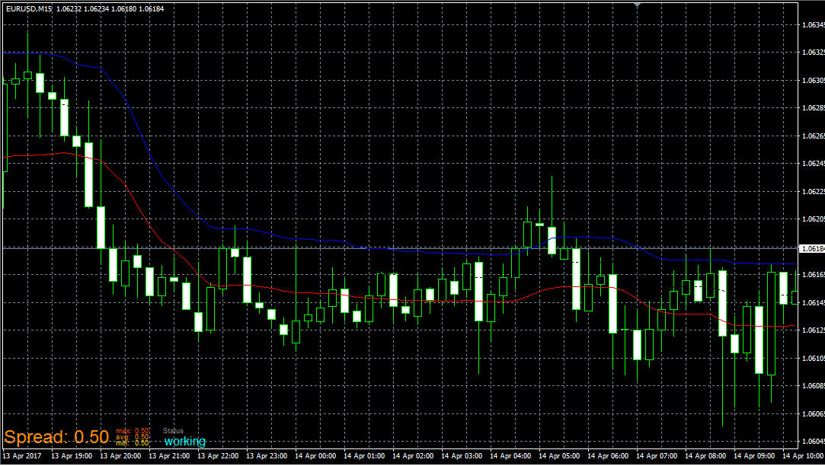Click the 1.06285 price scale label
Viewport: 825px width, 466px height.
(x=813, y=108)
